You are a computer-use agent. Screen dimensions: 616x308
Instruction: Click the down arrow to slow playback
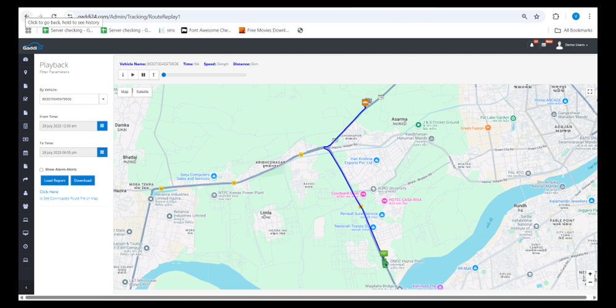point(123,75)
